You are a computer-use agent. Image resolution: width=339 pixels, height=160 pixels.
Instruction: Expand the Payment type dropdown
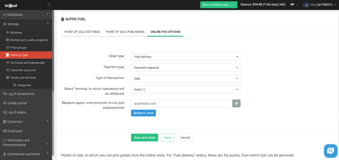tap(186, 68)
